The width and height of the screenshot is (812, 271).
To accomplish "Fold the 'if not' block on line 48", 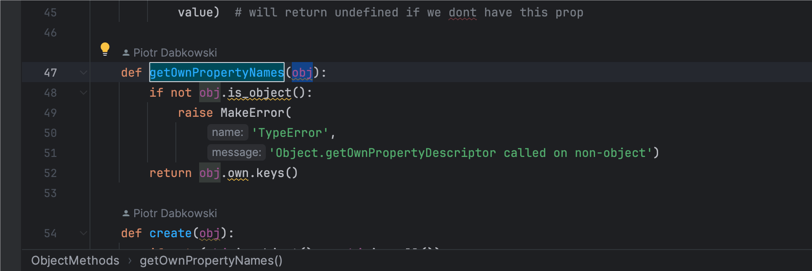I will 84,93.
